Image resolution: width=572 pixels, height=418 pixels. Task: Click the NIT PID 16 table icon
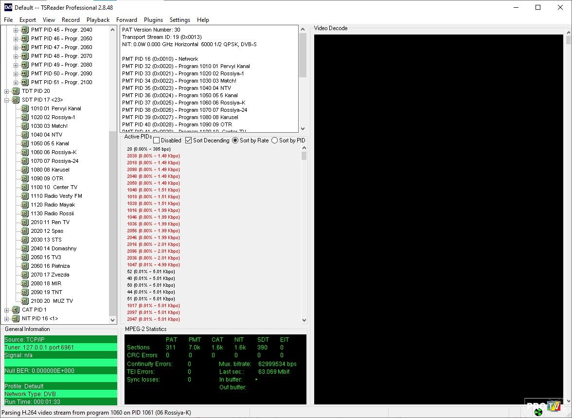click(16, 318)
